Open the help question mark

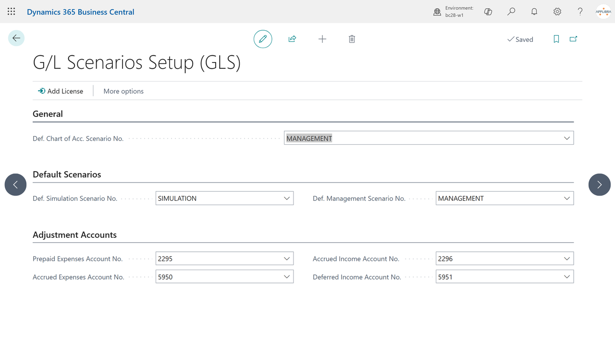(580, 12)
